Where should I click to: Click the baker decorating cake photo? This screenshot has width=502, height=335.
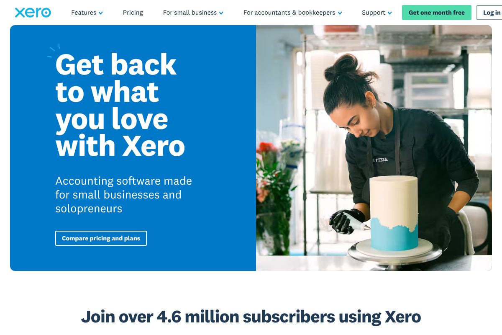coord(374,148)
